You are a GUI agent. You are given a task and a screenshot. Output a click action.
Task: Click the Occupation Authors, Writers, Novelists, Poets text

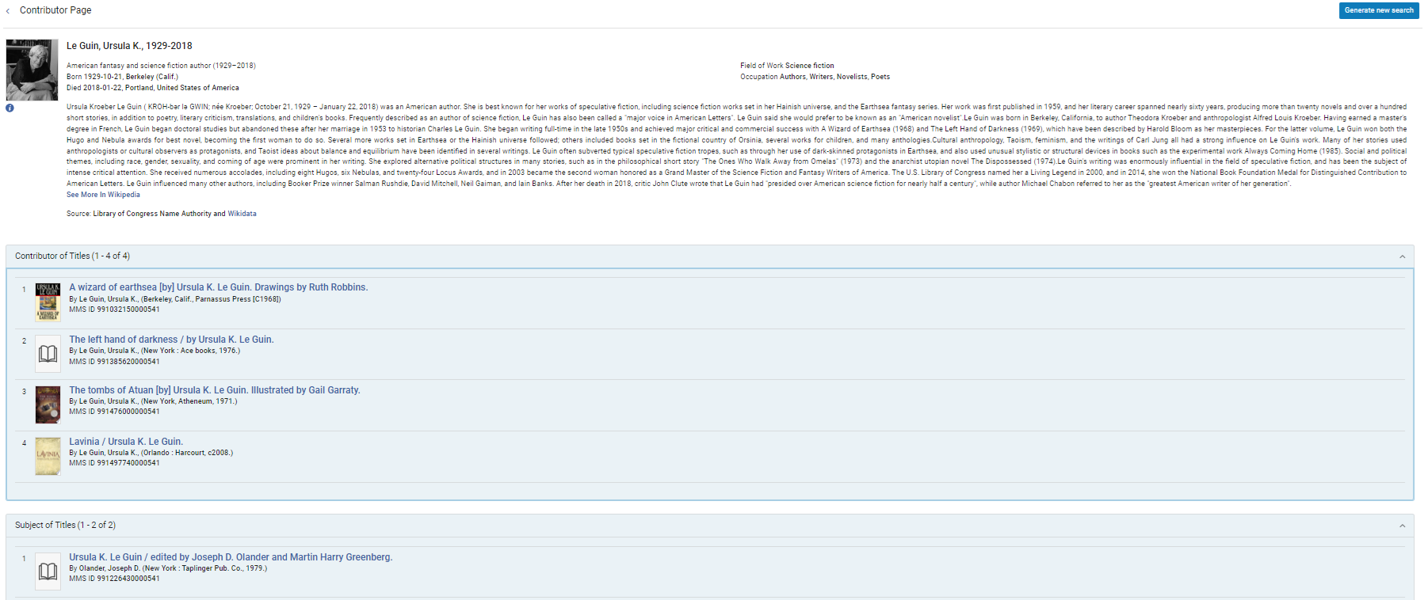(x=815, y=77)
